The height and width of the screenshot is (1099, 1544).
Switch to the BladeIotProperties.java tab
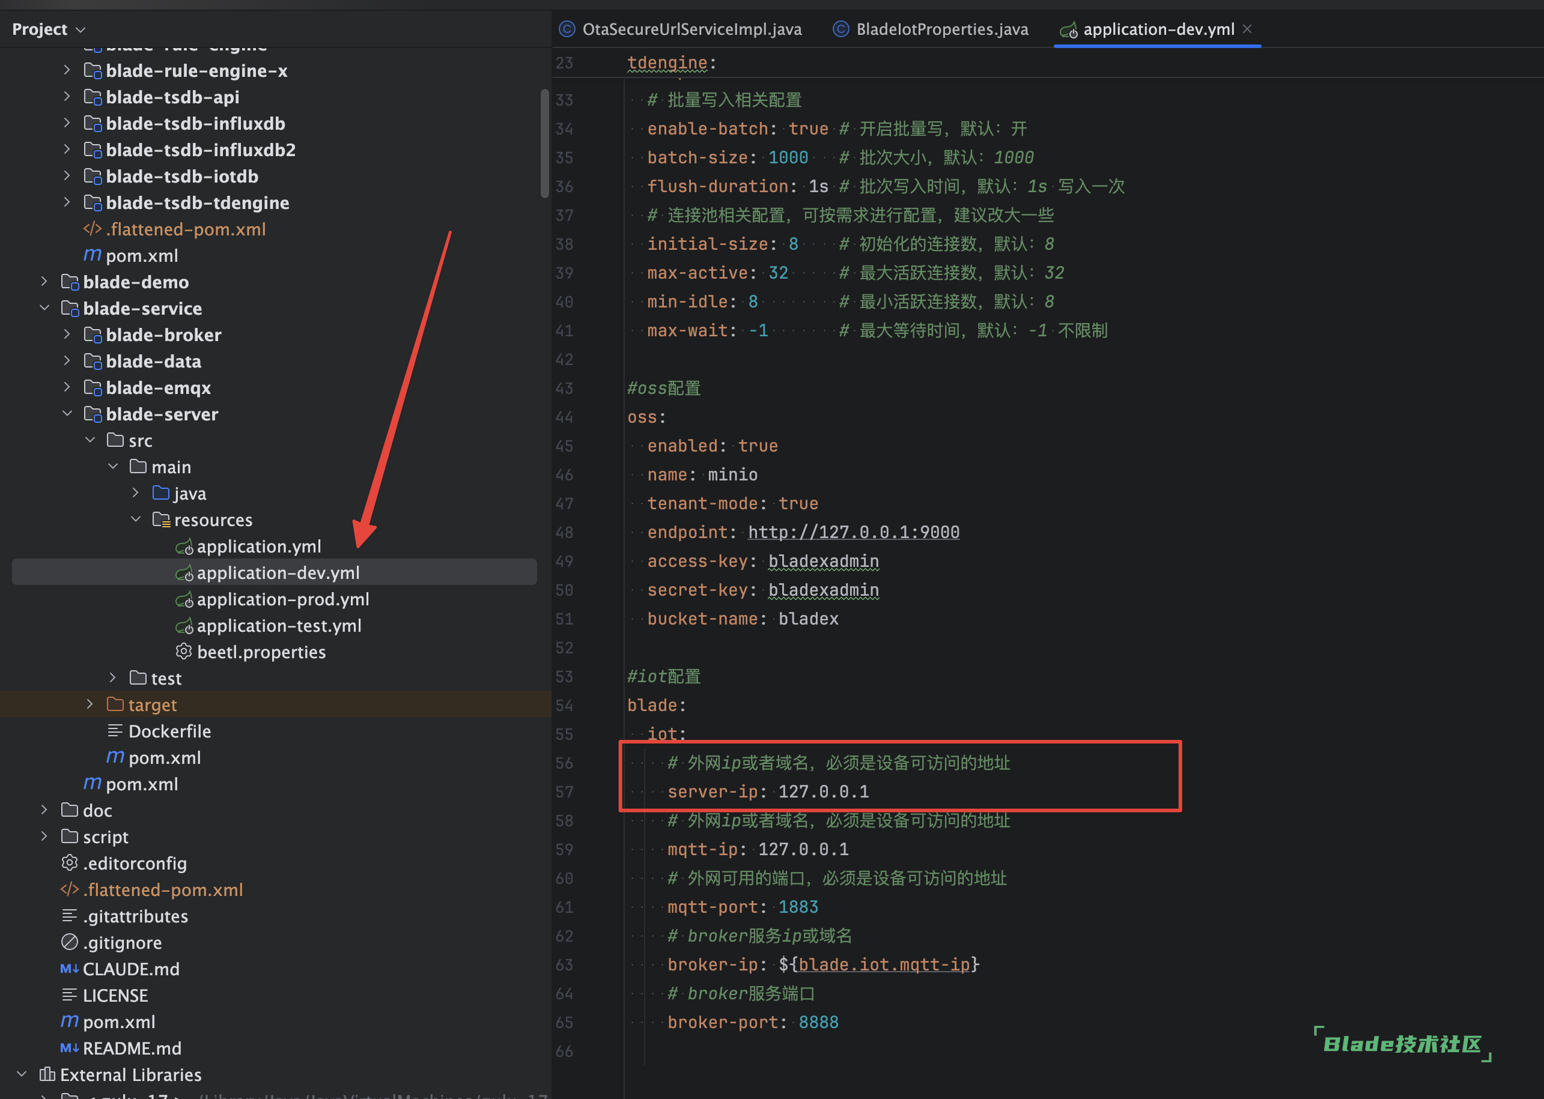[941, 29]
